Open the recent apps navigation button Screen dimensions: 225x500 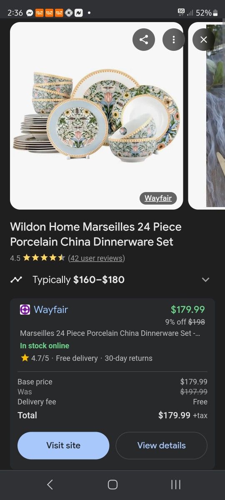pyautogui.click(x=176, y=484)
